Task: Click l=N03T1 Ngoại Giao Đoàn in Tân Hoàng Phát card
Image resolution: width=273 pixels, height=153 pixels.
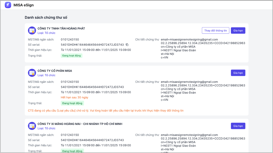Action: (178, 50)
